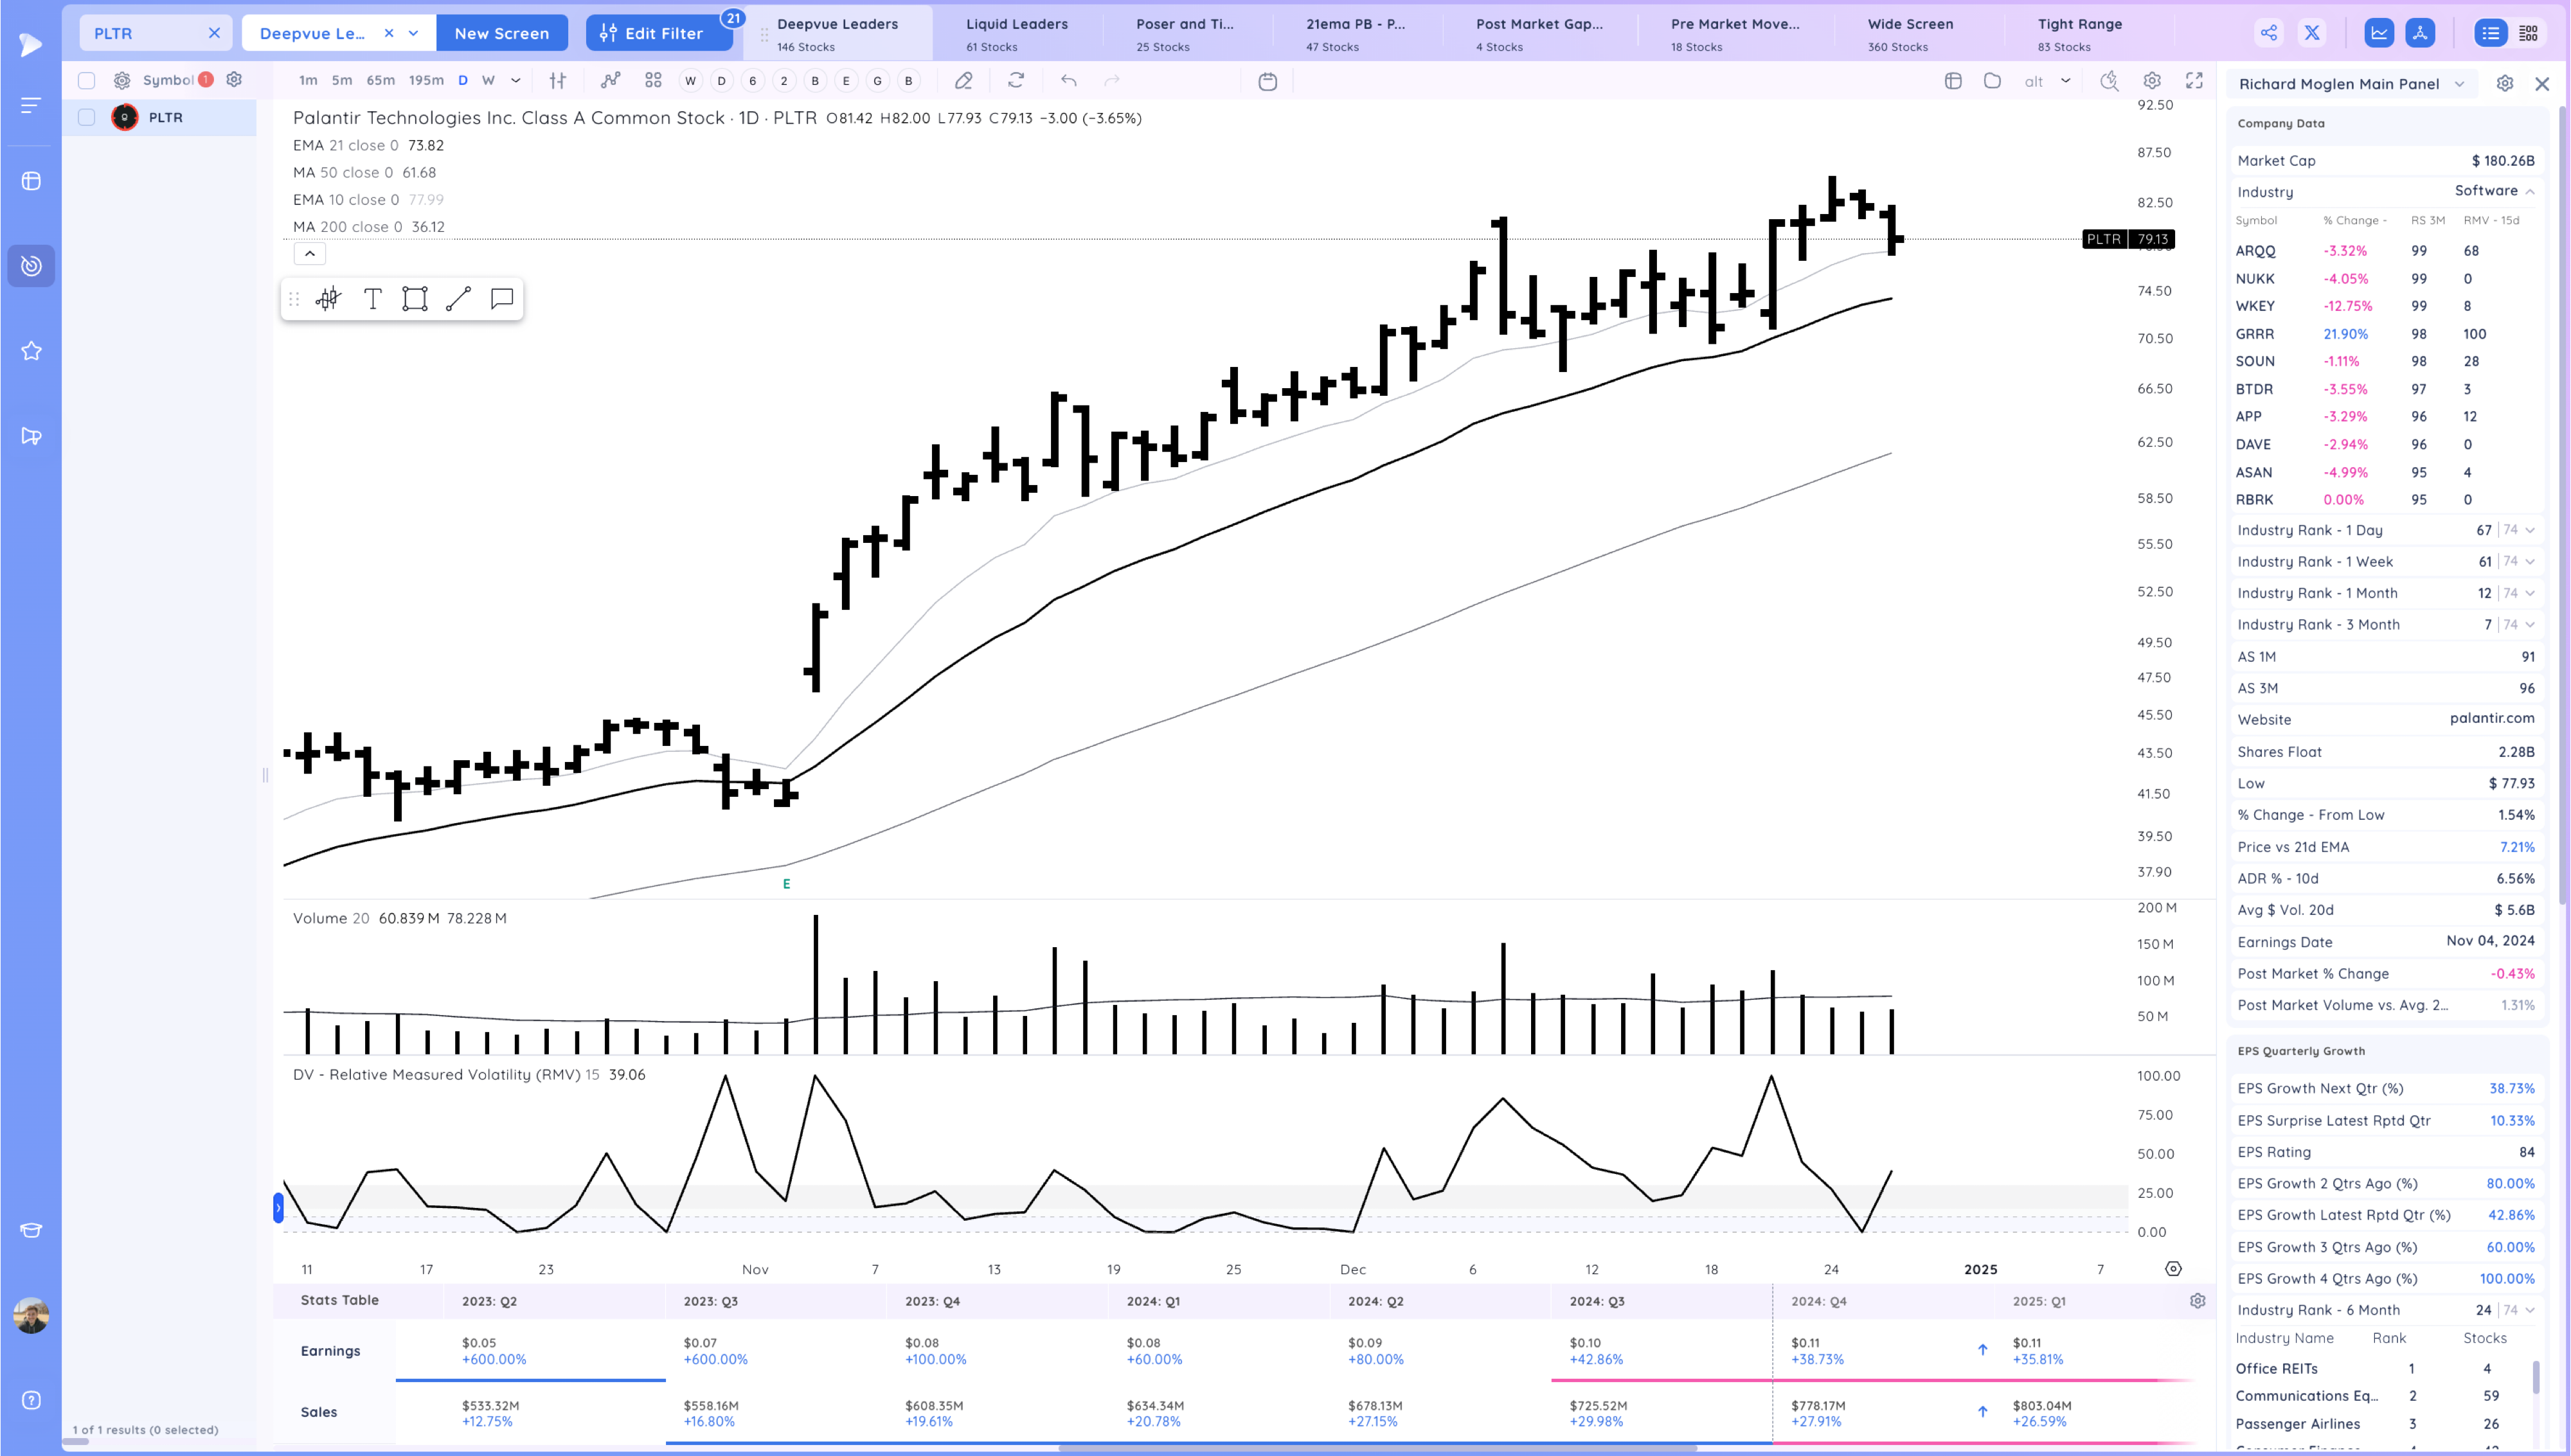The height and width of the screenshot is (1456, 2571).
Task: Toggle fullscreen chart view
Action: tap(2194, 81)
